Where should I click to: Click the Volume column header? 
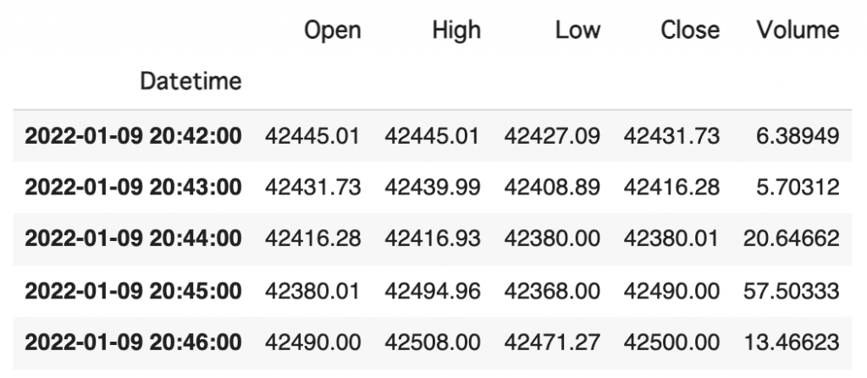click(x=798, y=30)
